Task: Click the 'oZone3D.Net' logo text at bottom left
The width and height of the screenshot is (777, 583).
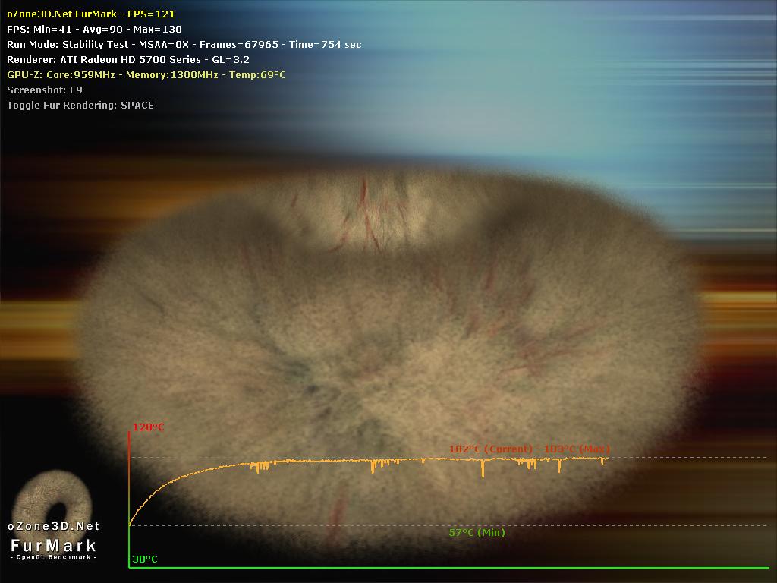Action: click(x=54, y=526)
